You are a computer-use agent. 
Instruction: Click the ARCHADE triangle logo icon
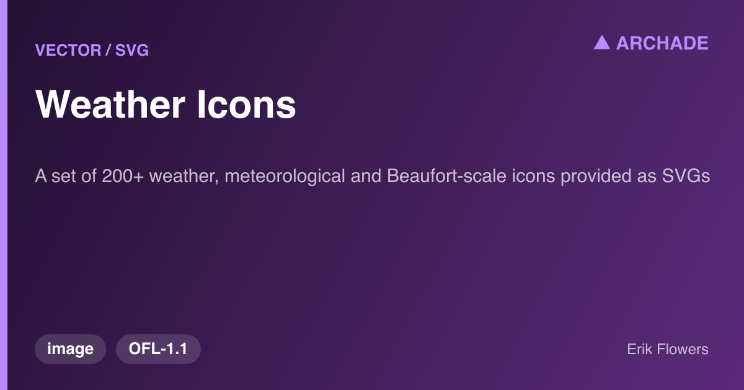tap(602, 43)
